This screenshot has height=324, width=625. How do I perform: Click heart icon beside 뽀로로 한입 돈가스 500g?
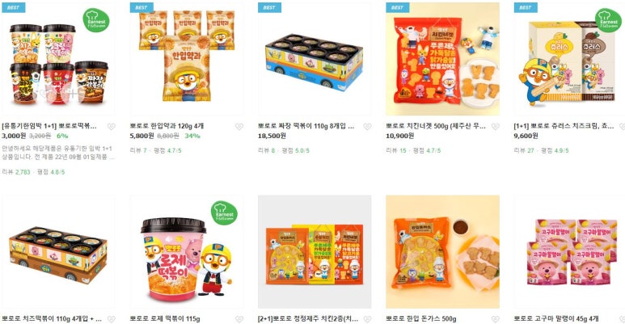tap(495, 319)
